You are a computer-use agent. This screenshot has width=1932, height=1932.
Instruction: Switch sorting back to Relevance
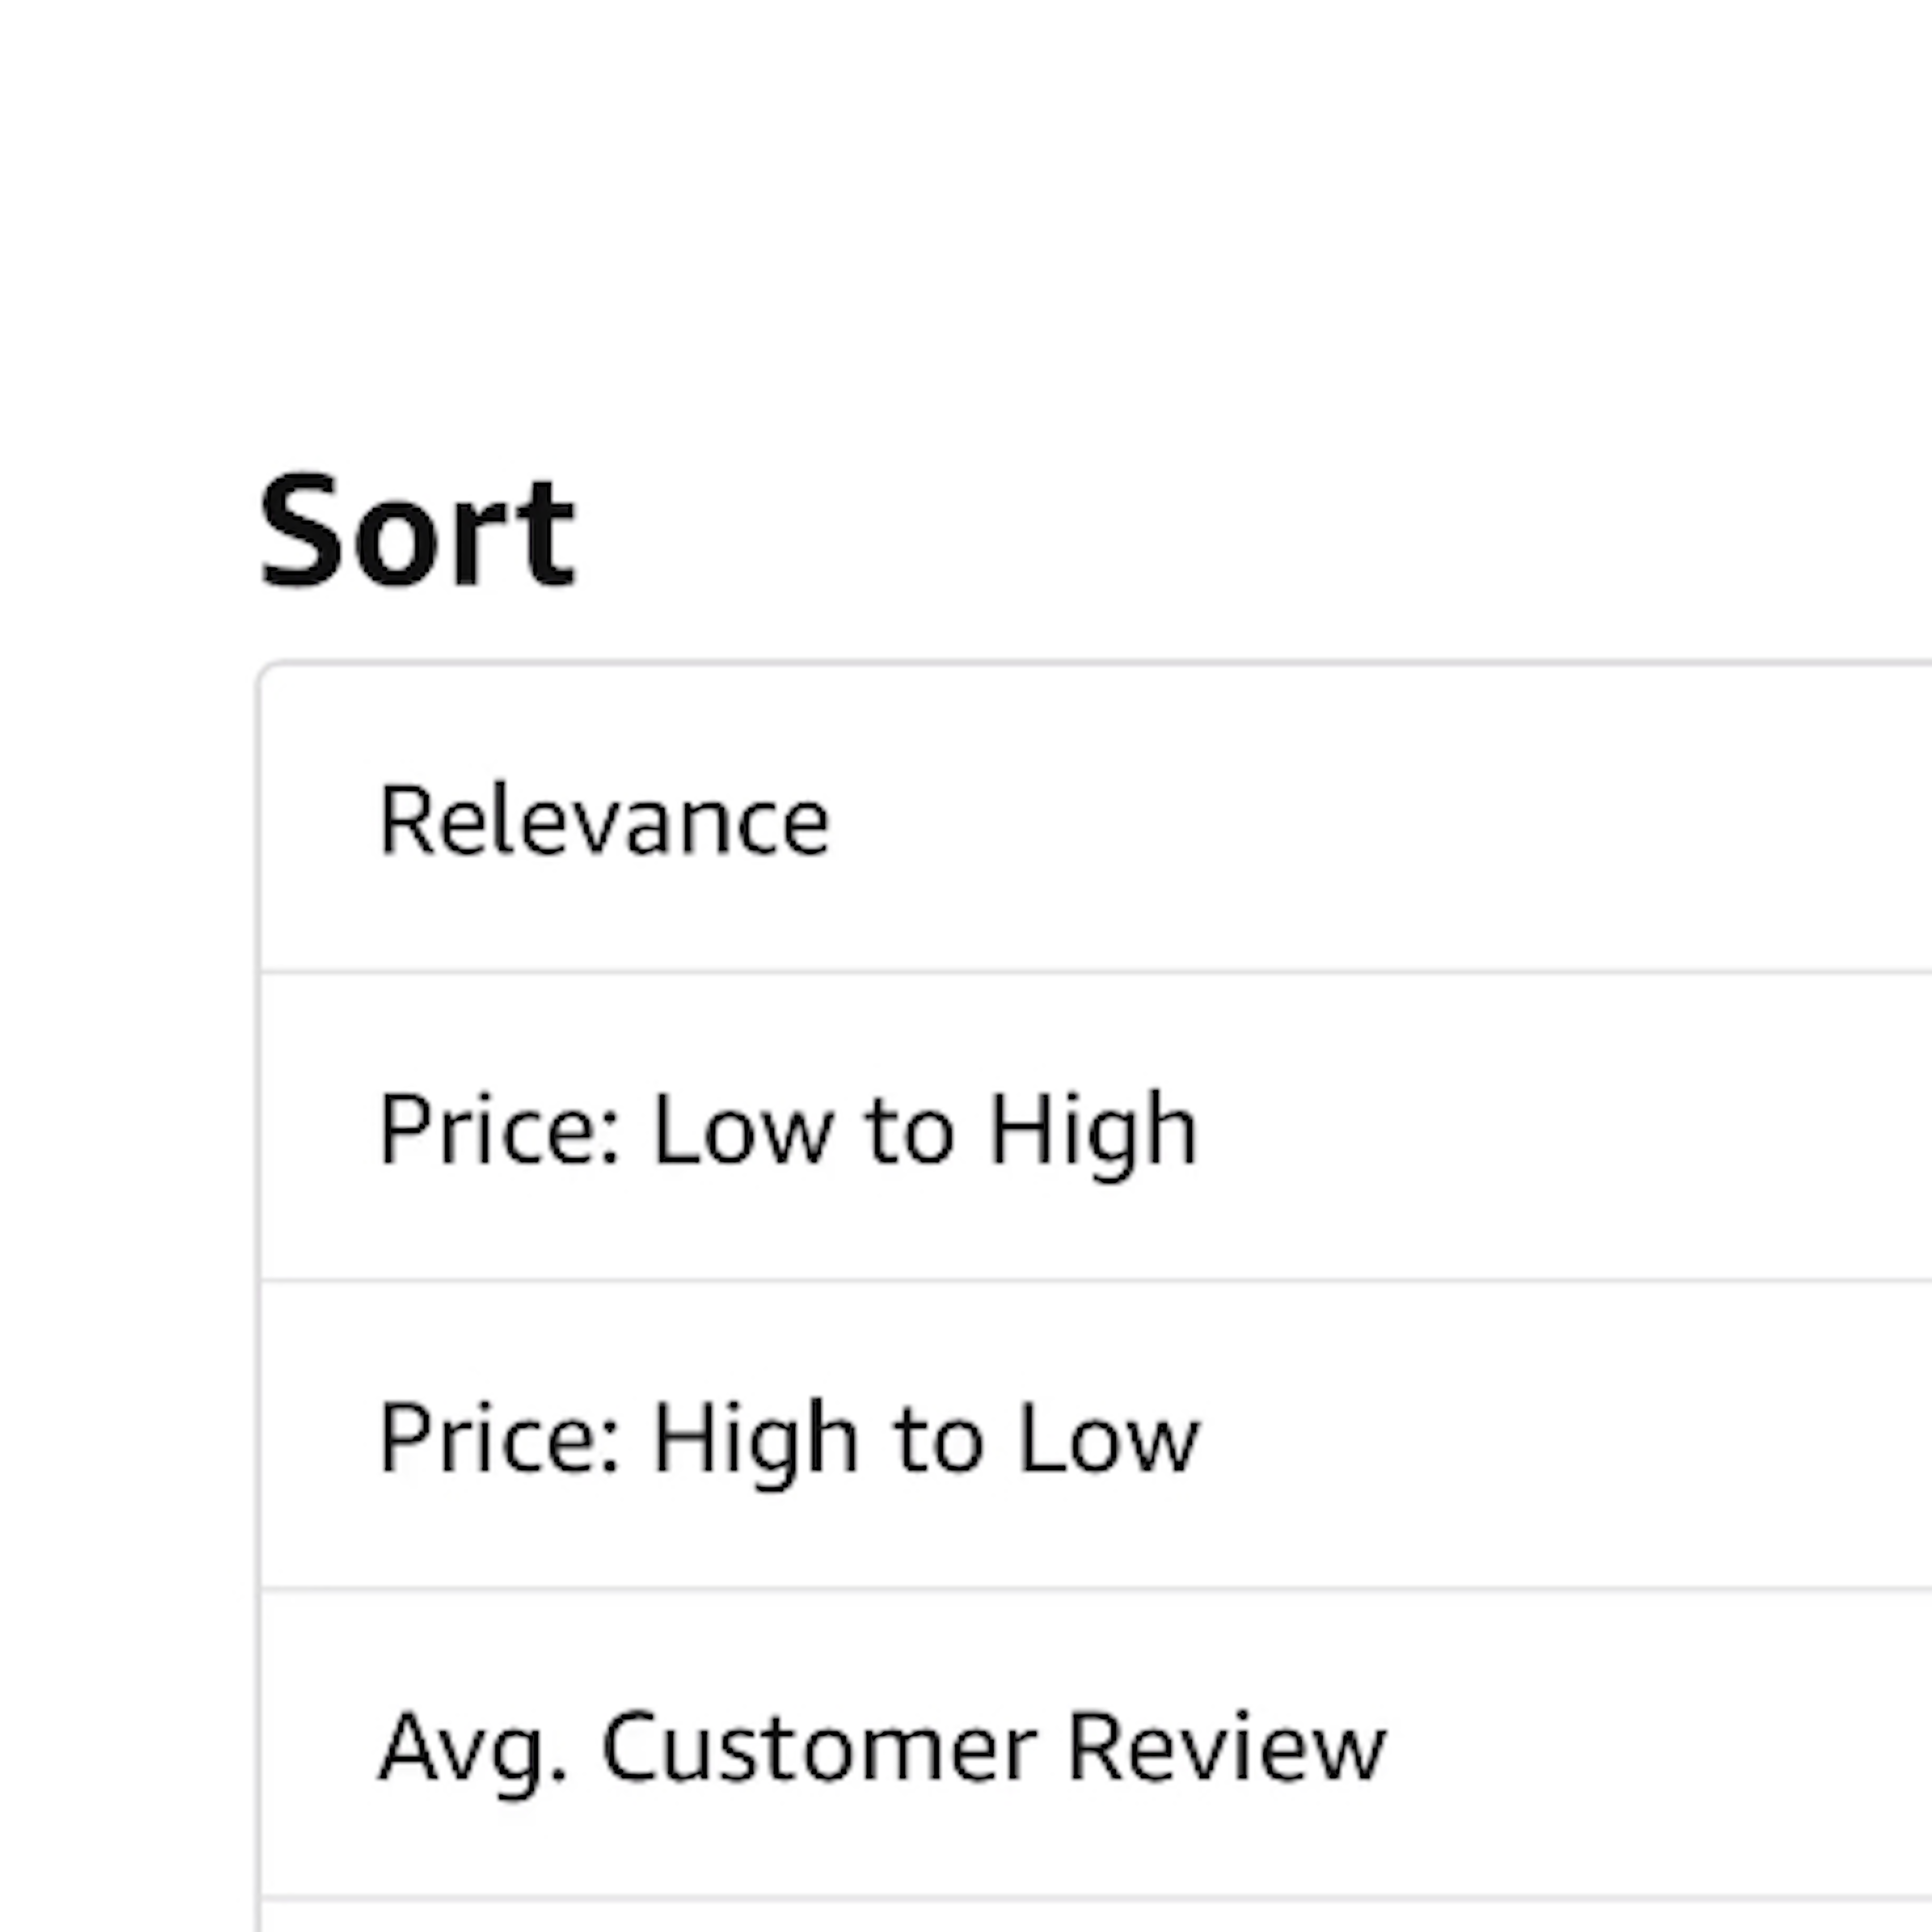click(604, 820)
